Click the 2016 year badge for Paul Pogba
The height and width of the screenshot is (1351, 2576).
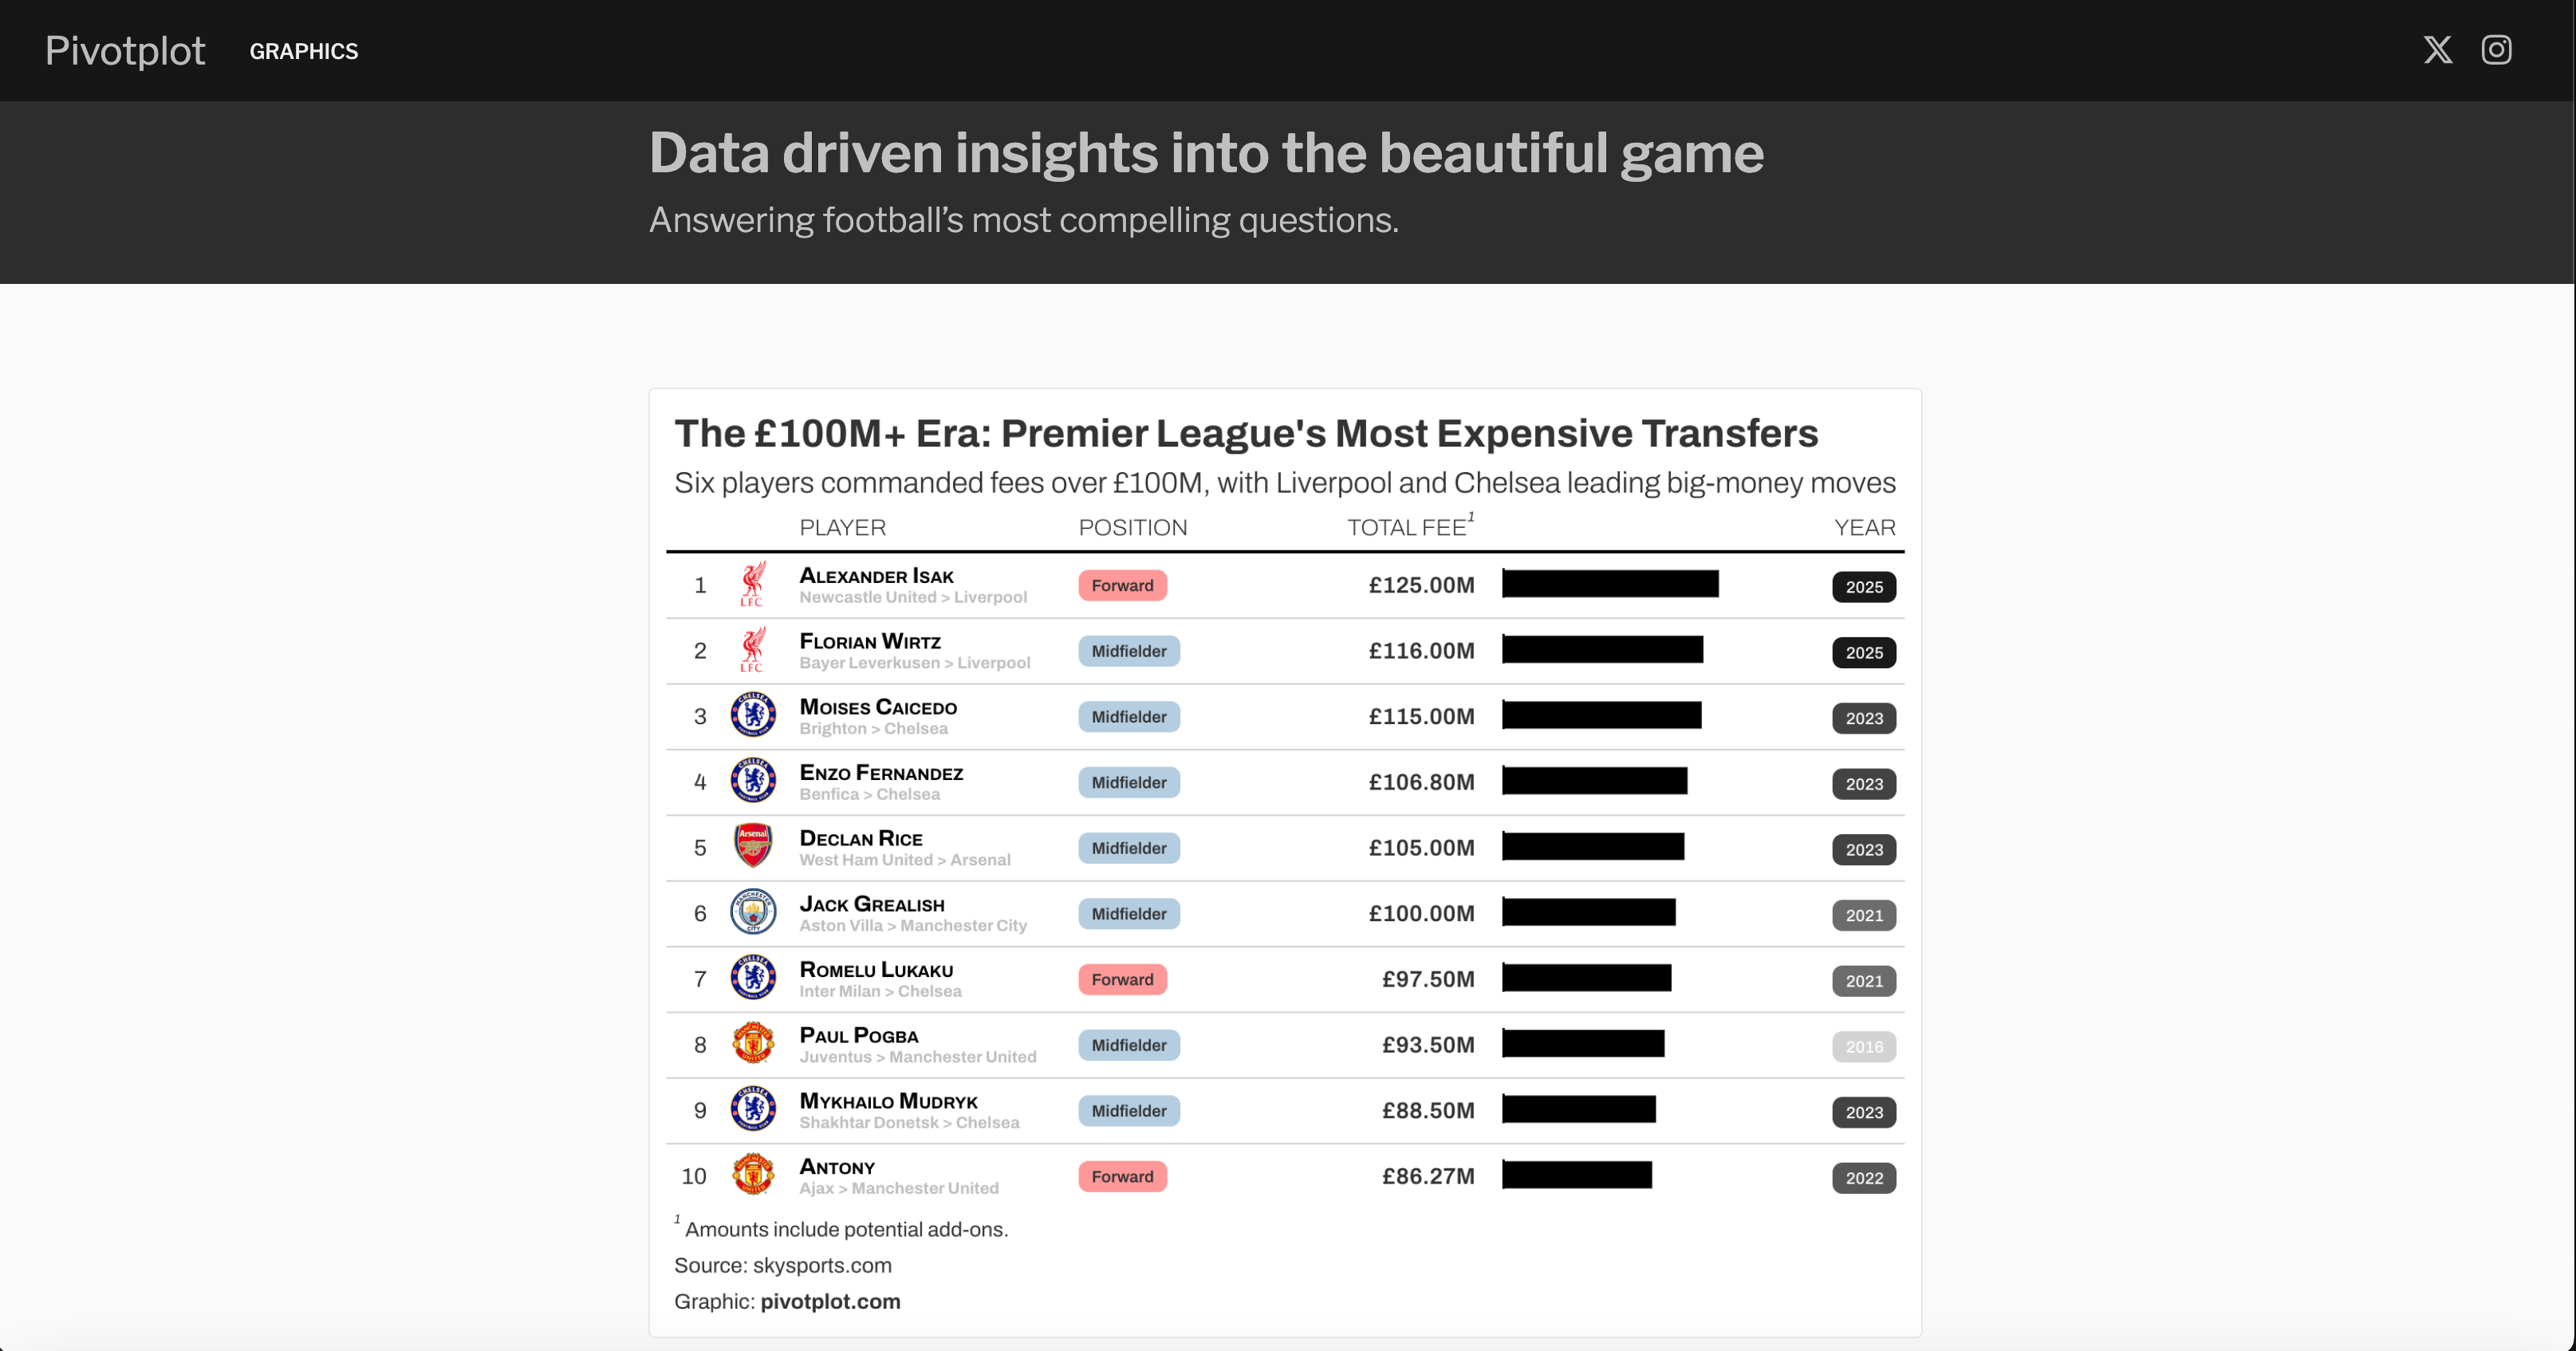coord(1863,1046)
